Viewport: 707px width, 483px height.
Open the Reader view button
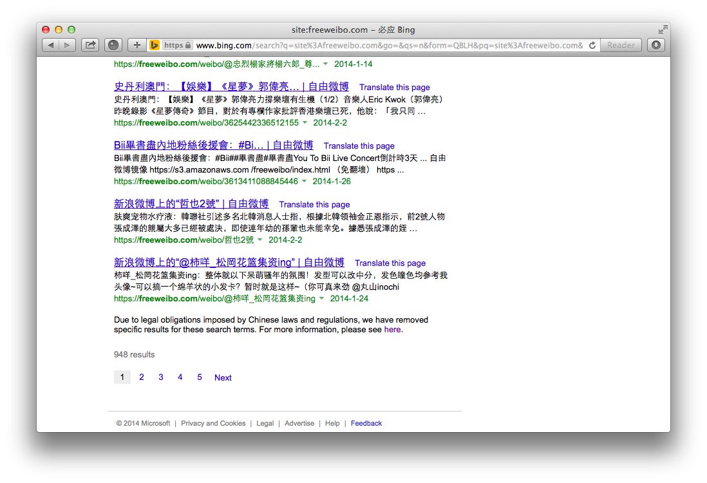(621, 45)
